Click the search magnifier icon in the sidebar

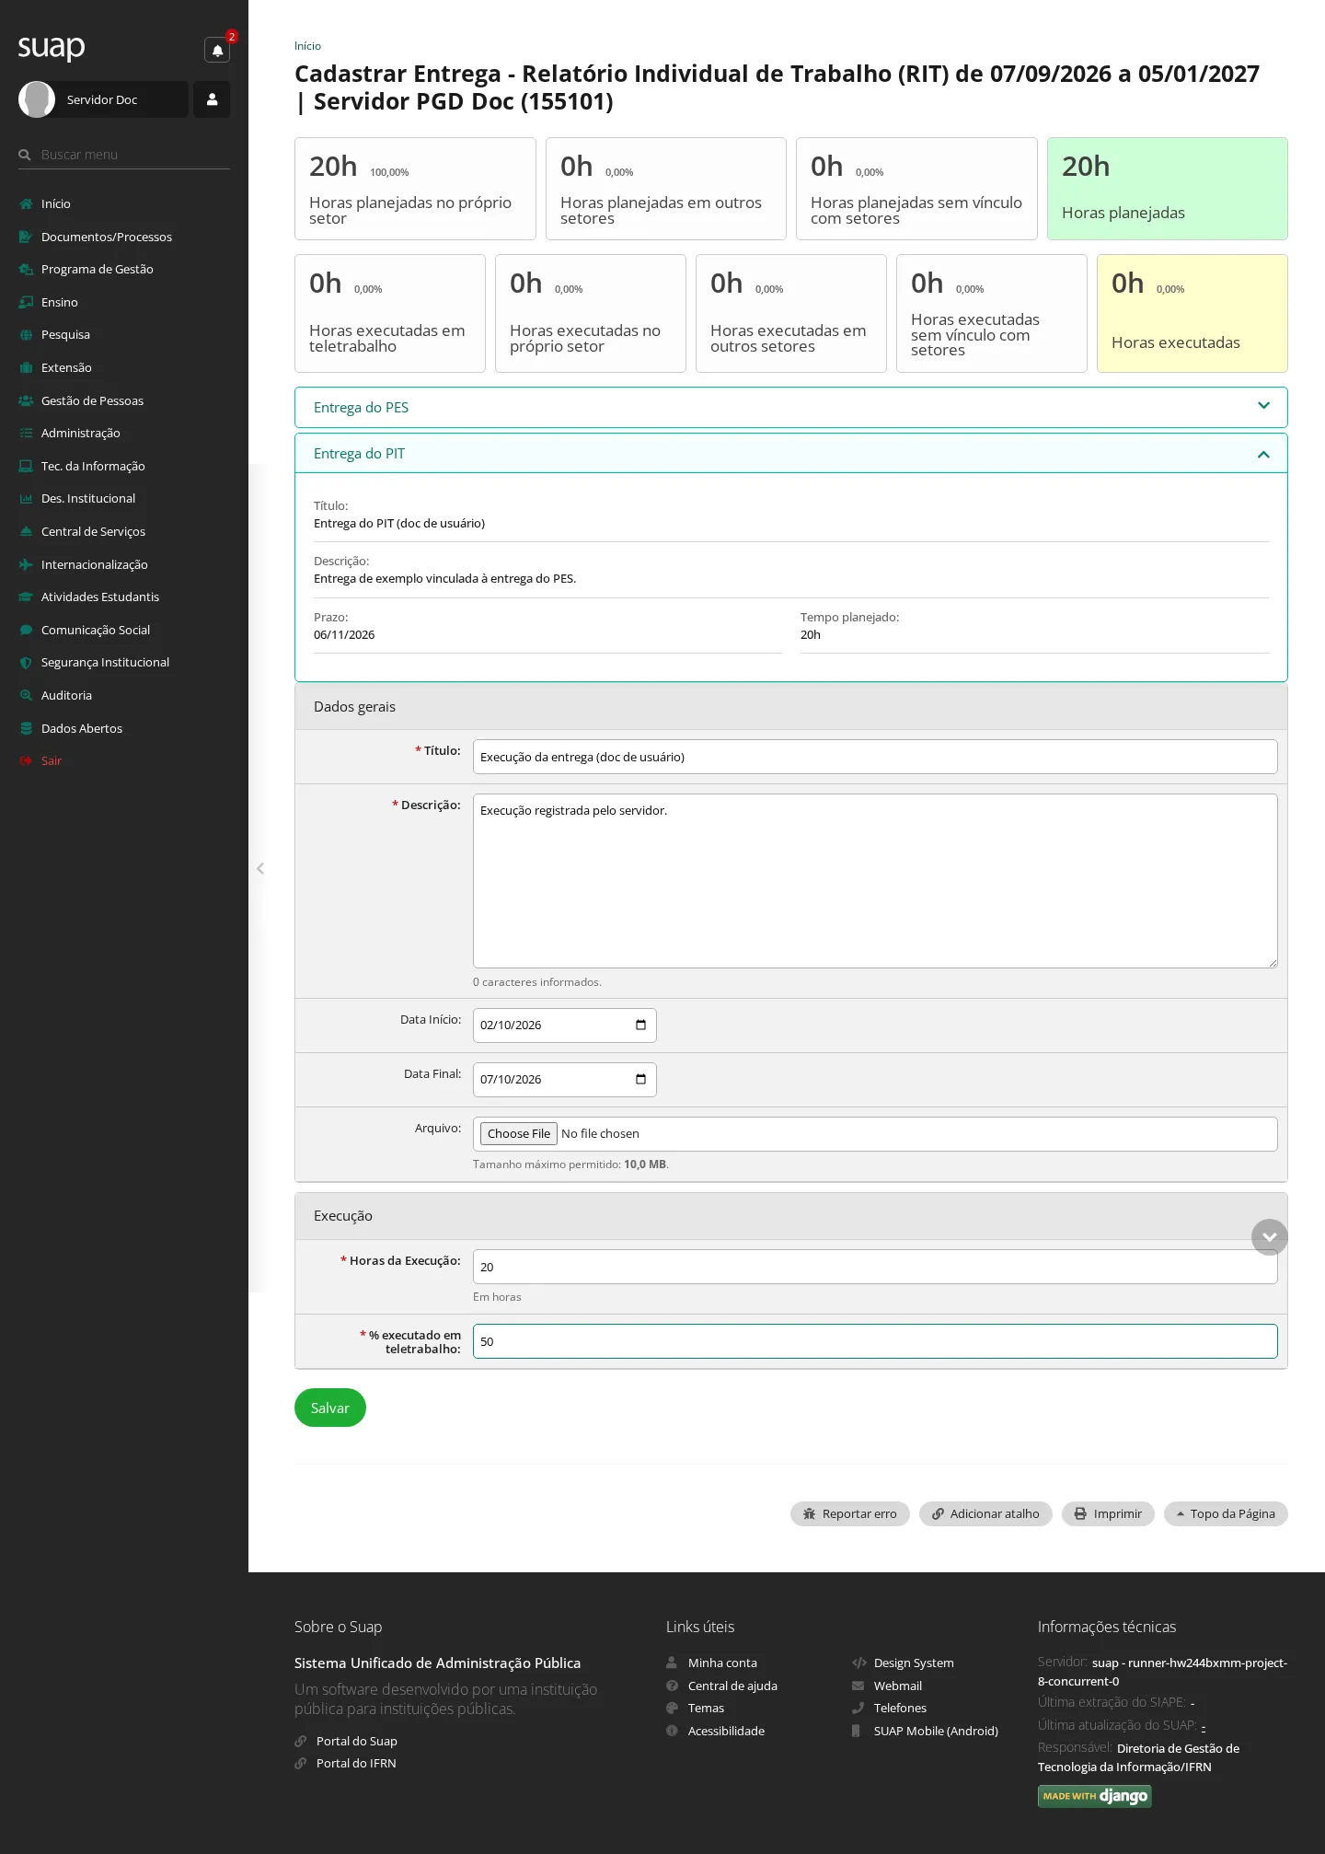25,155
